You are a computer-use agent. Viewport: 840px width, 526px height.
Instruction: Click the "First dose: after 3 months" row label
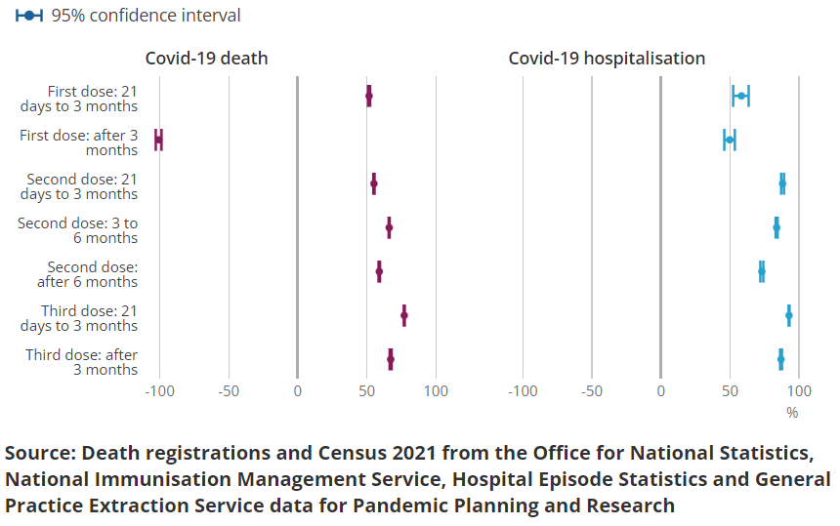pyautogui.click(x=78, y=142)
